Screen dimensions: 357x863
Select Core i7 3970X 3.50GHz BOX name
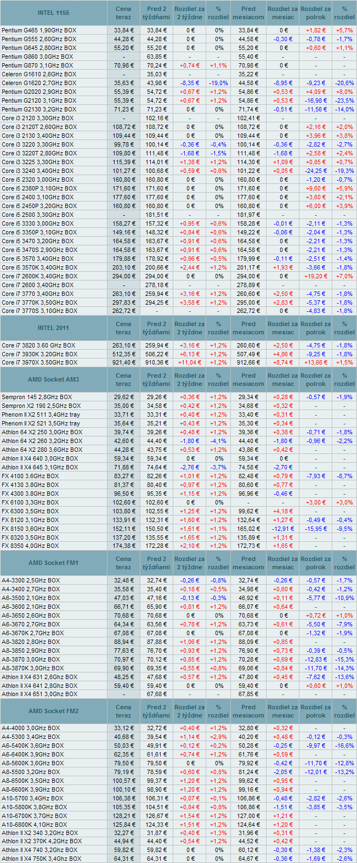point(39,362)
